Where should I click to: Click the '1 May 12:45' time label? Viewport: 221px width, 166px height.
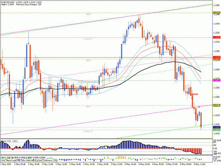click(x=47, y=164)
